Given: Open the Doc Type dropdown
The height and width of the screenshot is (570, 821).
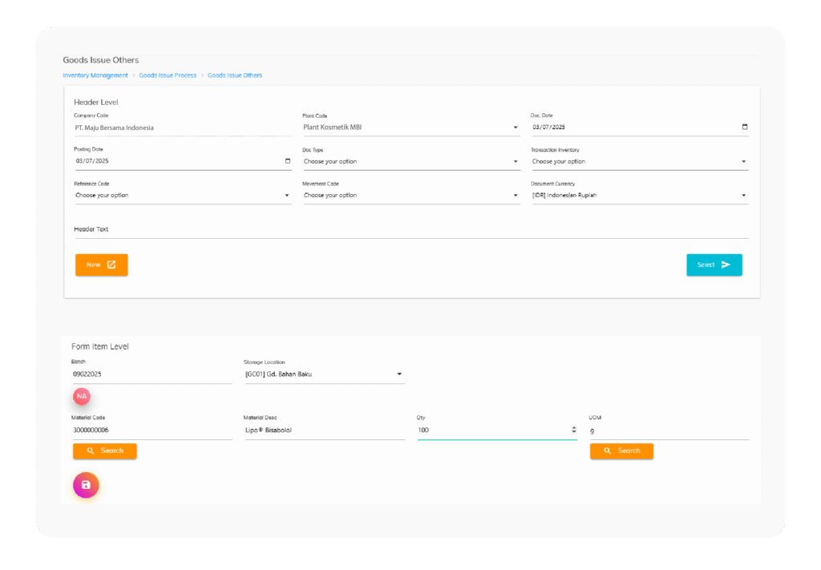Looking at the screenshot, I should [516, 162].
